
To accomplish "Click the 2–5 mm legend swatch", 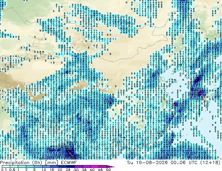I will click(30, 166).
